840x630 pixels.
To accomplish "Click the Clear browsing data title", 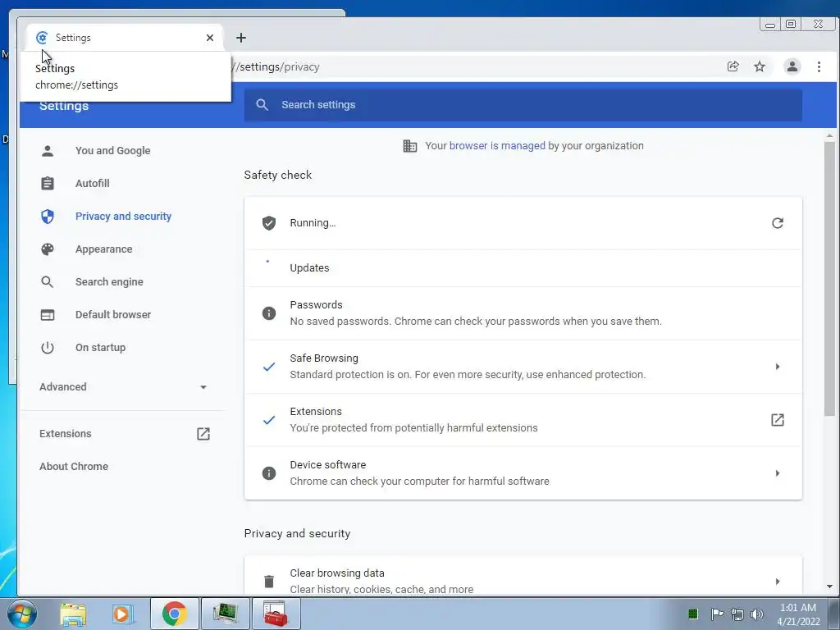I will click(x=337, y=573).
